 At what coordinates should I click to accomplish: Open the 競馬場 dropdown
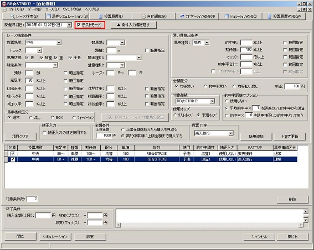(x=122, y=43)
